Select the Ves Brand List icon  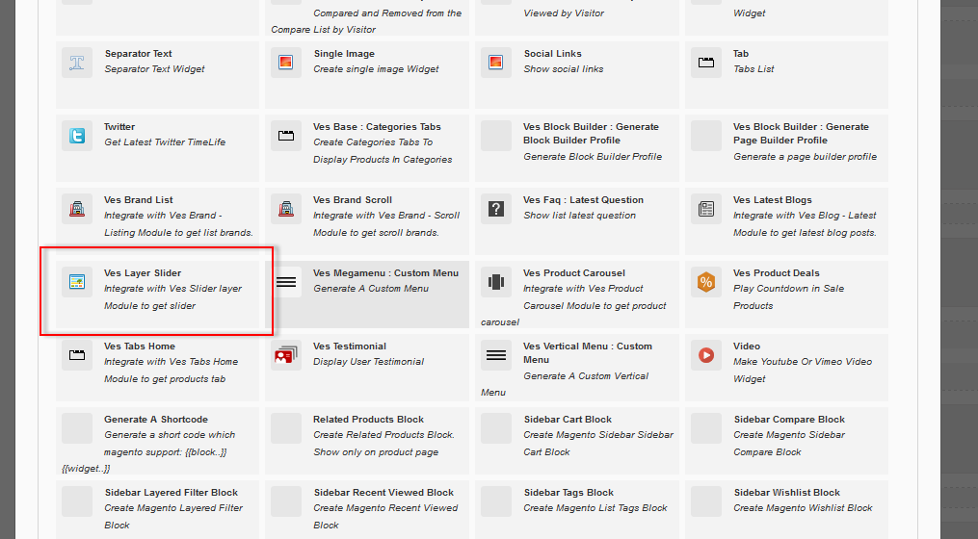(x=77, y=209)
